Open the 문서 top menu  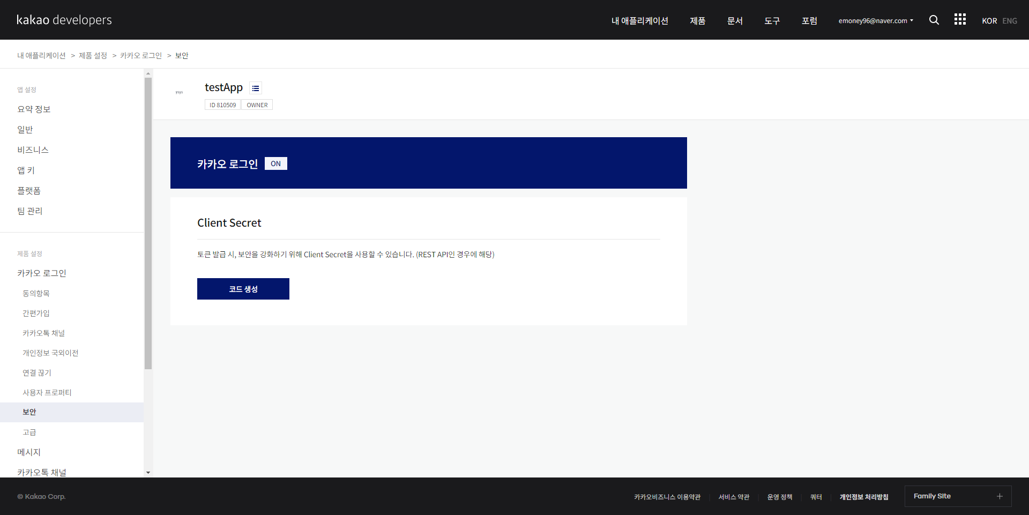tap(735, 21)
